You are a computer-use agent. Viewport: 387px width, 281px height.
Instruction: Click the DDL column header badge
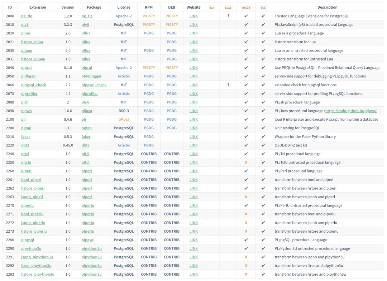[x=263, y=8]
